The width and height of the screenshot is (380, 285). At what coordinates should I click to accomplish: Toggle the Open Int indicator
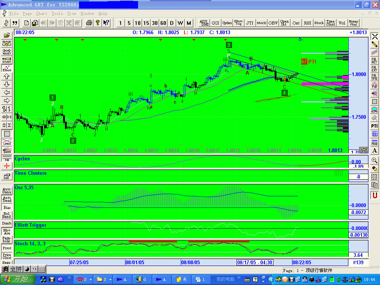coord(285,23)
